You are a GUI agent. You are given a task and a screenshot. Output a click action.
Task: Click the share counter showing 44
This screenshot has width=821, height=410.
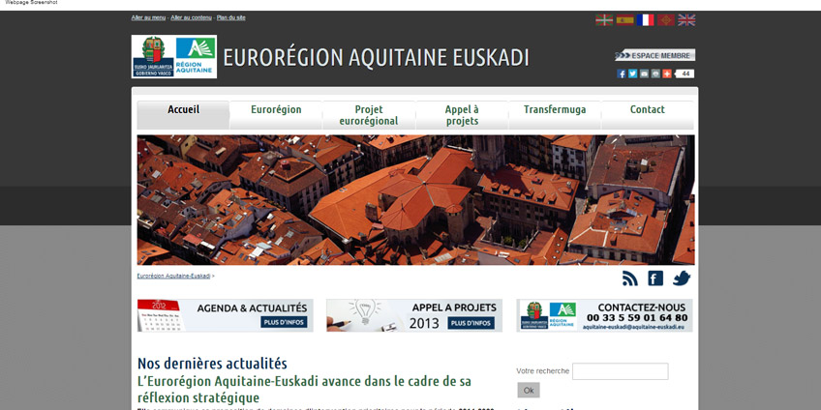(x=684, y=73)
